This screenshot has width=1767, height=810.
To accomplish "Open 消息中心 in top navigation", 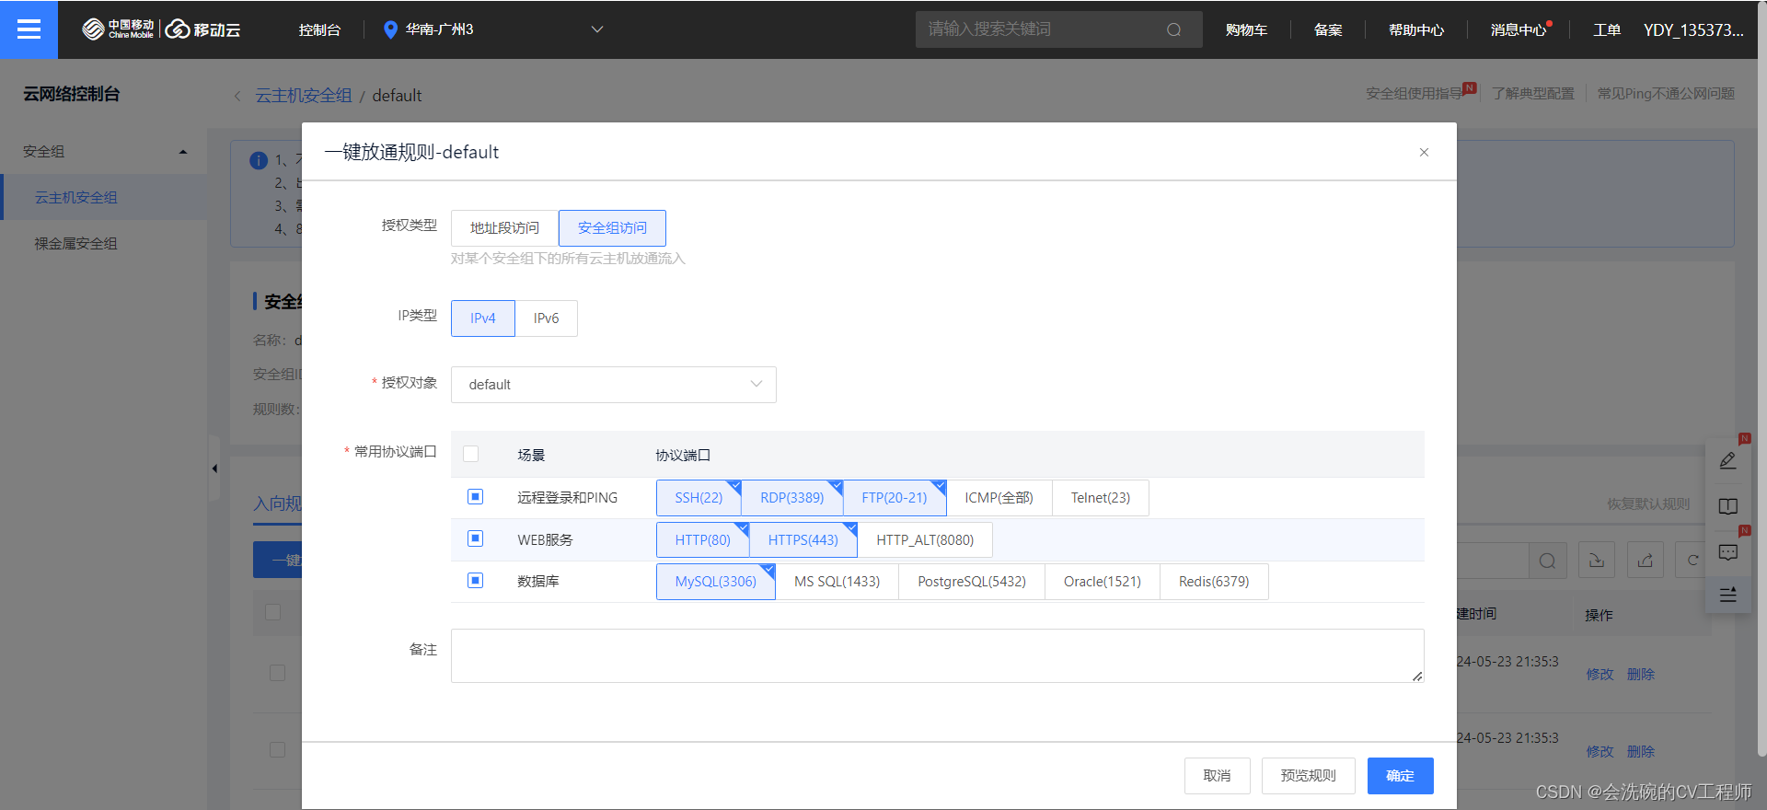I will coord(1519,29).
